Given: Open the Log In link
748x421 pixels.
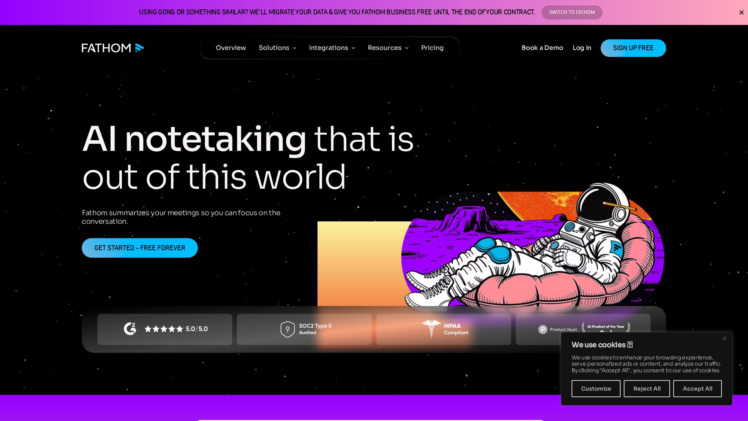Looking at the screenshot, I should tap(582, 48).
